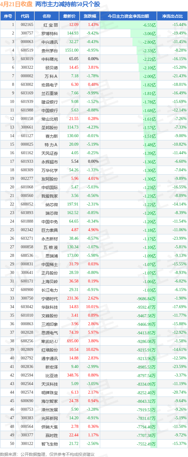Click the name 漳州发展

50,410
